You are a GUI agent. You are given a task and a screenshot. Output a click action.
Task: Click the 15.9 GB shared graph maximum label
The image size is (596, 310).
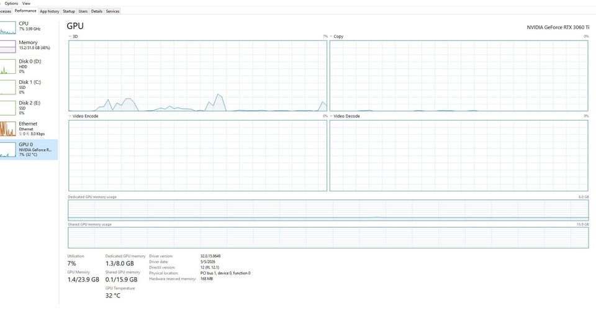coord(583,224)
